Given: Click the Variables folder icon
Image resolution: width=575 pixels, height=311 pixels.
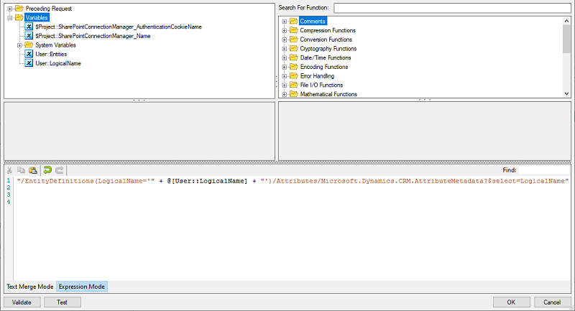Looking at the screenshot, I should tap(19, 17).
